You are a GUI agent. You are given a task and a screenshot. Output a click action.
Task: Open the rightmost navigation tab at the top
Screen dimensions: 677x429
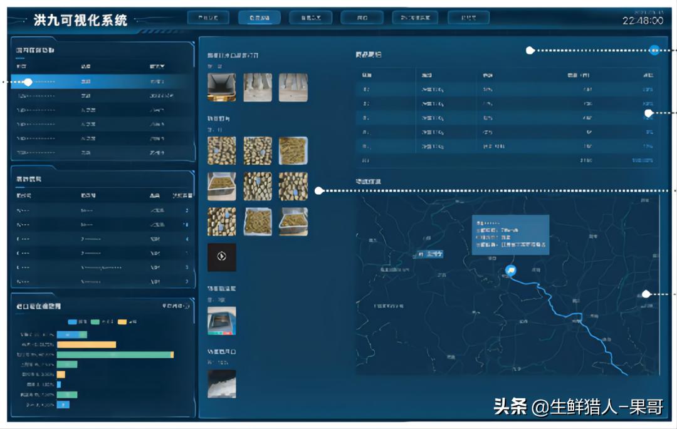(x=469, y=17)
